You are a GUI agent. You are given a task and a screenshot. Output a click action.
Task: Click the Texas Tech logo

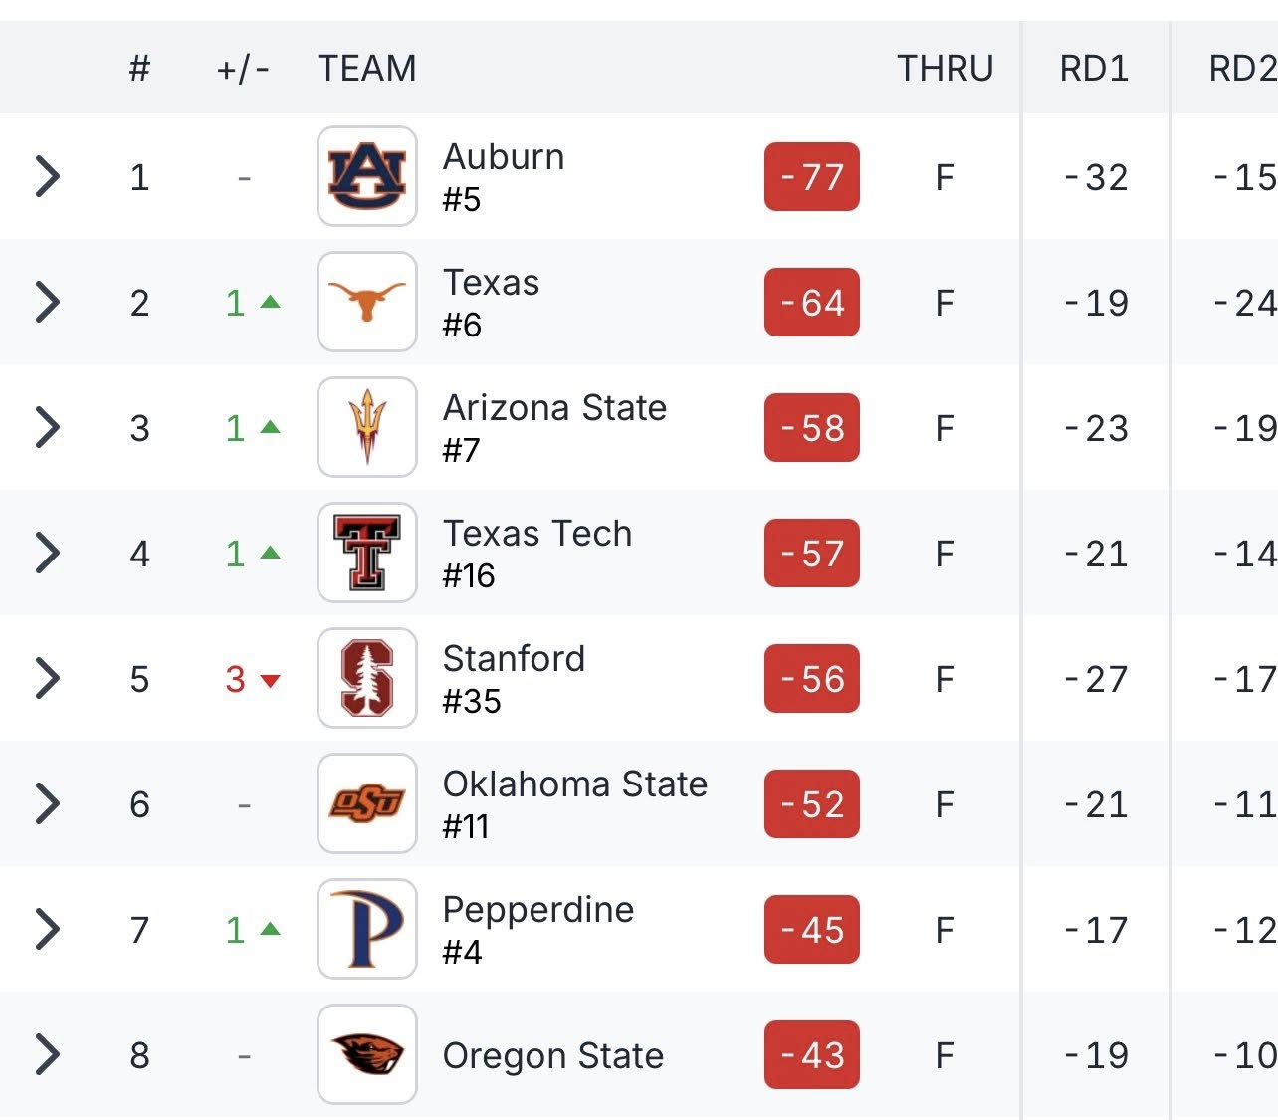point(366,553)
